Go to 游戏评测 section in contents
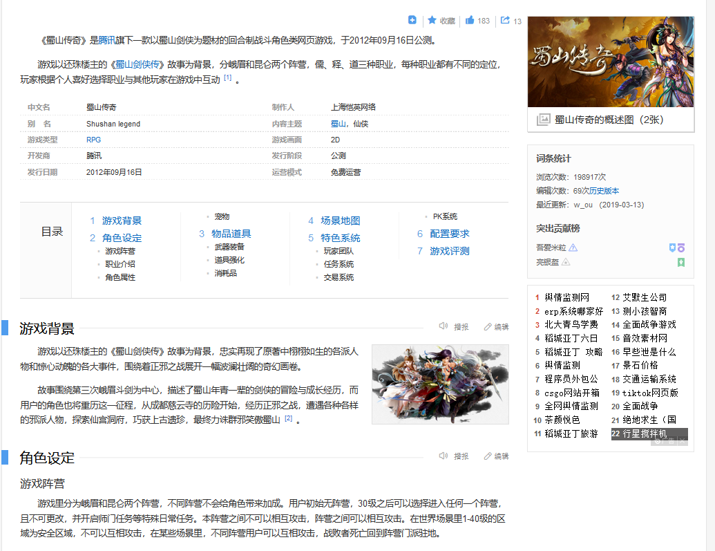This screenshot has width=715, height=551. (x=450, y=251)
